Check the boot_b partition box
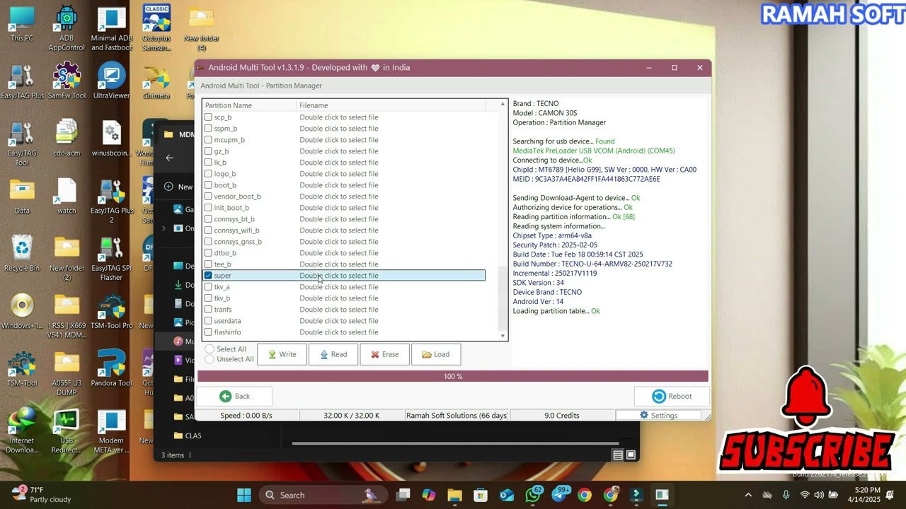 (208, 185)
